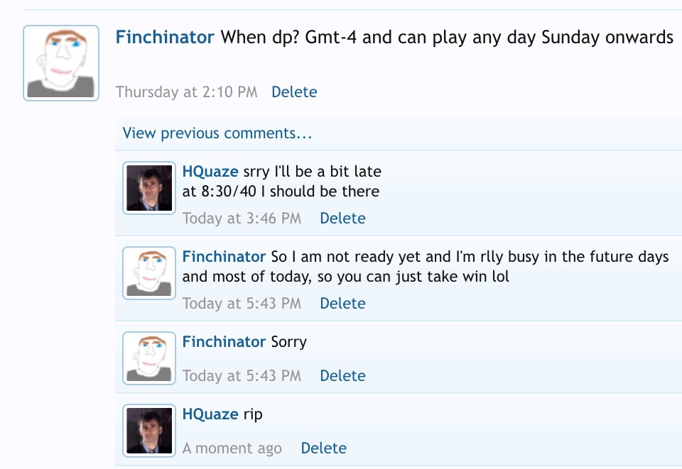Click the 'Today at 3:46 PM' timestamp
Viewport: 682px width, 469px height.
[x=242, y=218]
